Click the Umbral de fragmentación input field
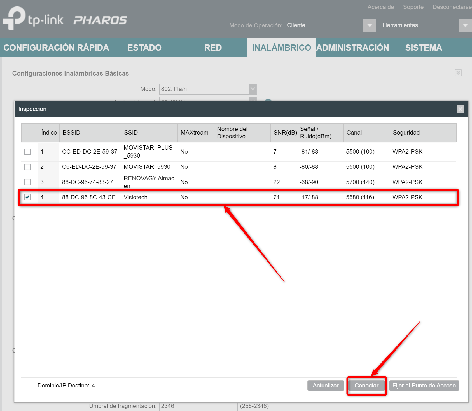472x411 pixels. (x=198, y=406)
